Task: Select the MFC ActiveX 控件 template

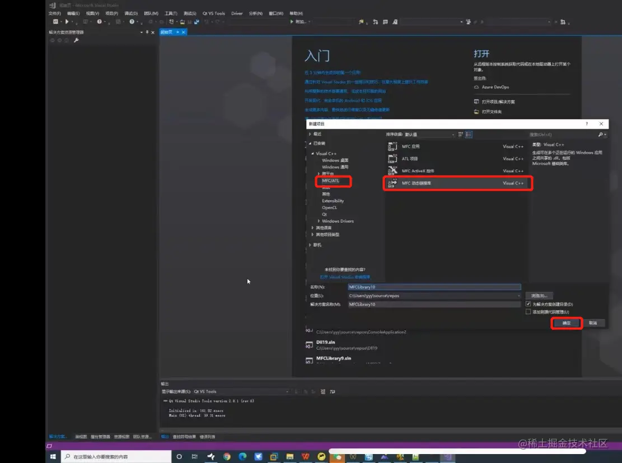Action: (x=458, y=171)
